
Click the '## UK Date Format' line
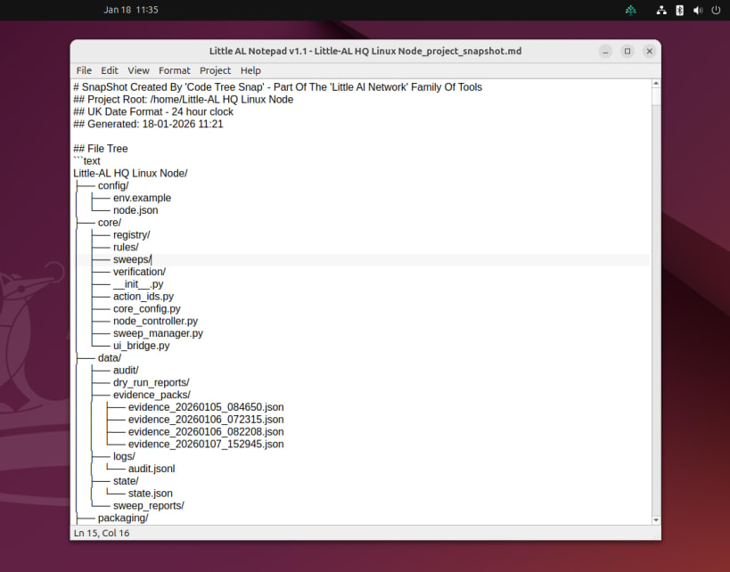153,111
